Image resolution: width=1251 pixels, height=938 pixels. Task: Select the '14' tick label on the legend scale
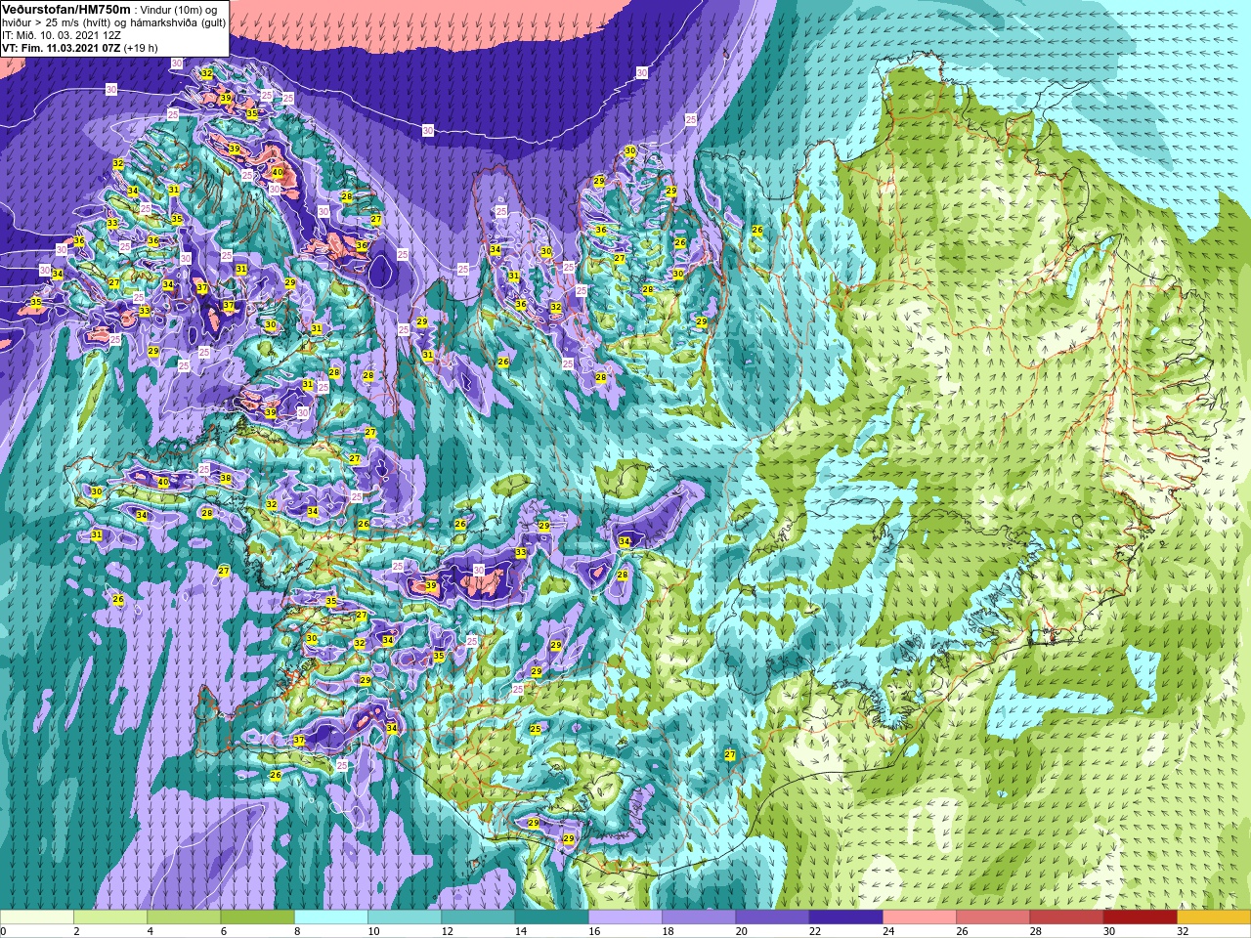tap(521, 931)
